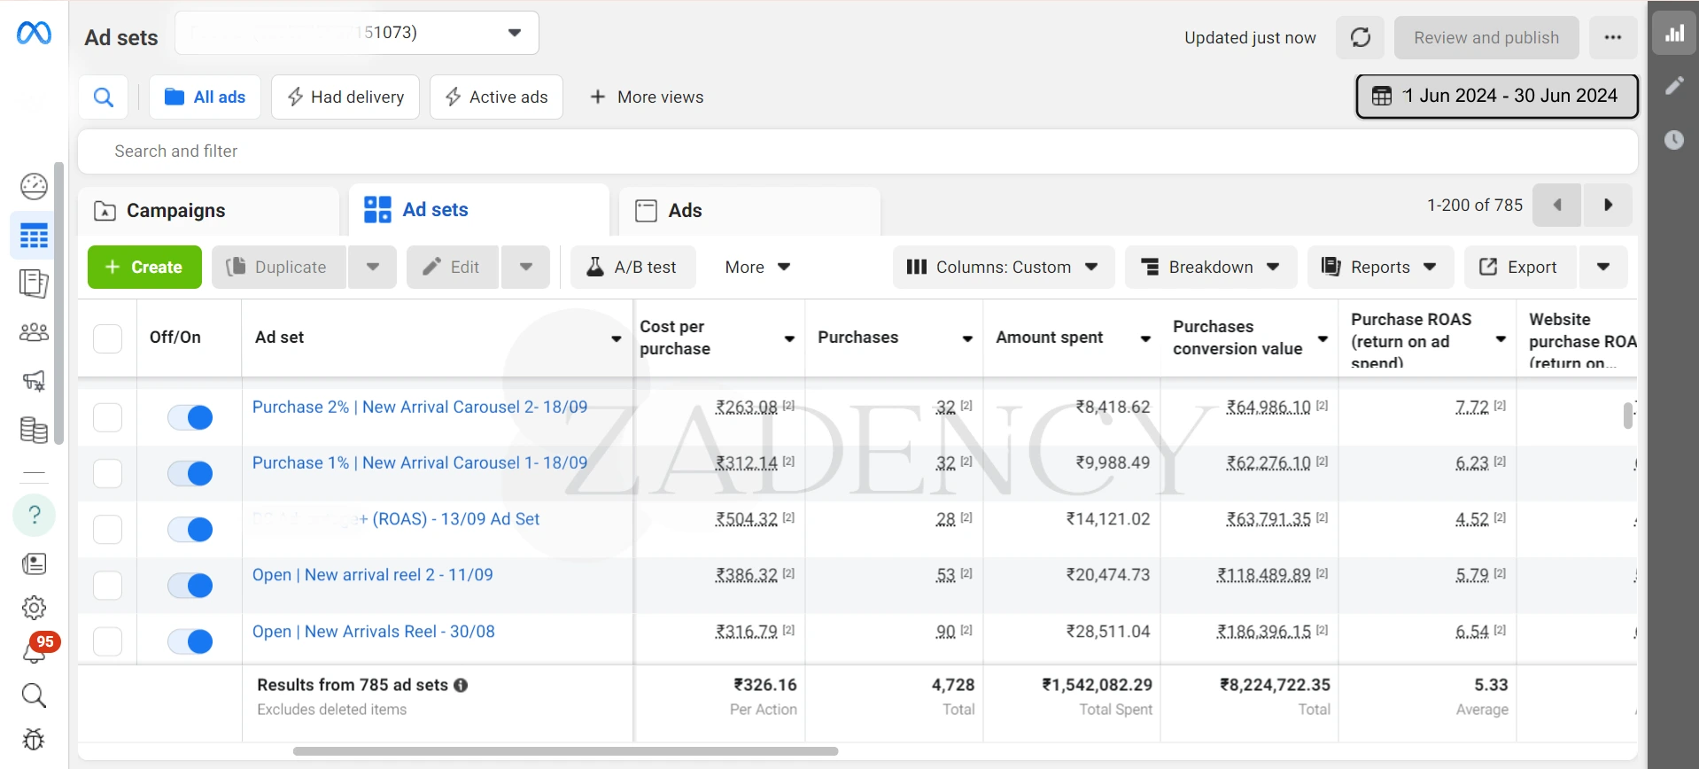Viewport: 1699px width, 769px height.
Task: Select the Ad sets tab
Action: tap(478, 210)
